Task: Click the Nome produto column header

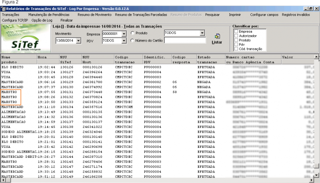Action: coord(19,60)
